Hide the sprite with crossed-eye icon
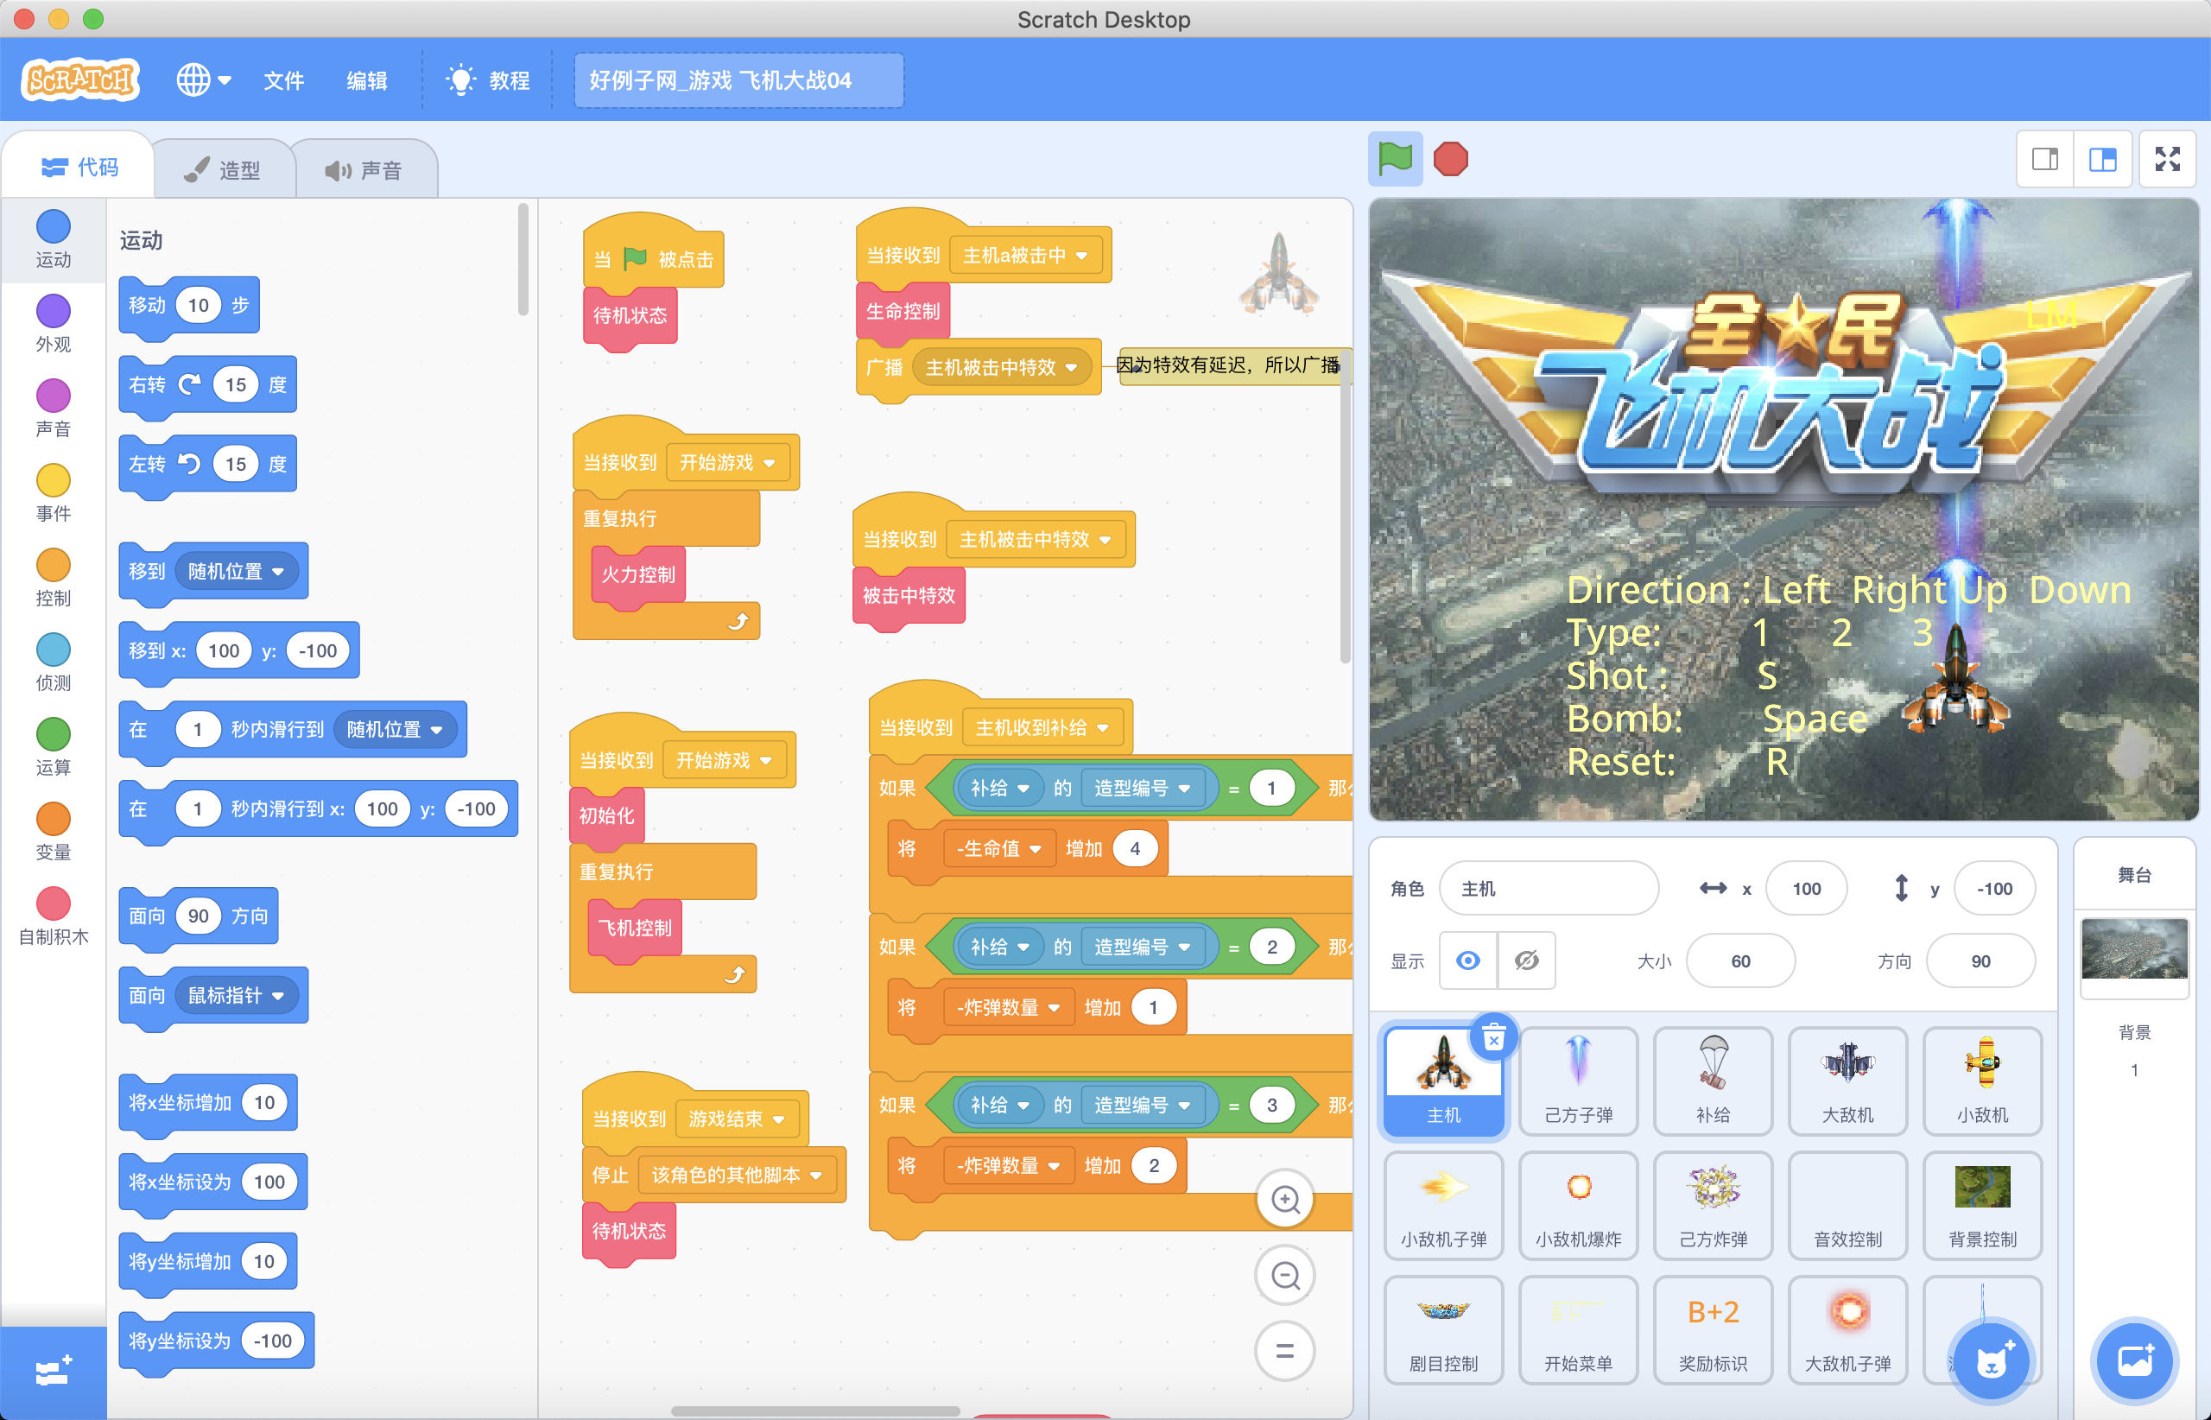This screenshot has height=1420, width=2211. (1526, 960)
